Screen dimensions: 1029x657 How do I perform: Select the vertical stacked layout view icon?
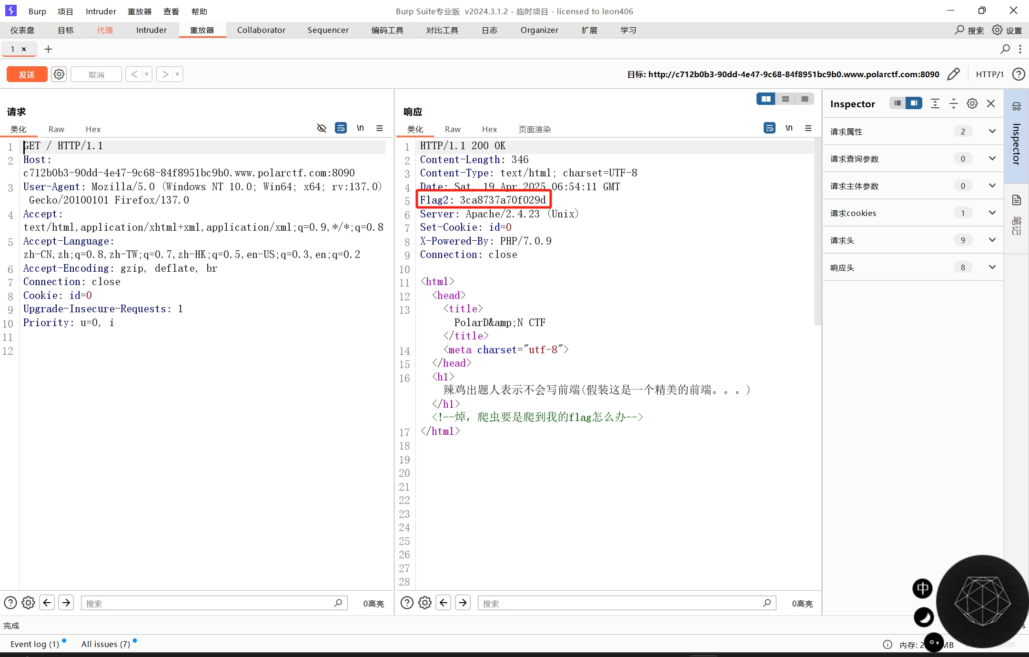(786, 99)
